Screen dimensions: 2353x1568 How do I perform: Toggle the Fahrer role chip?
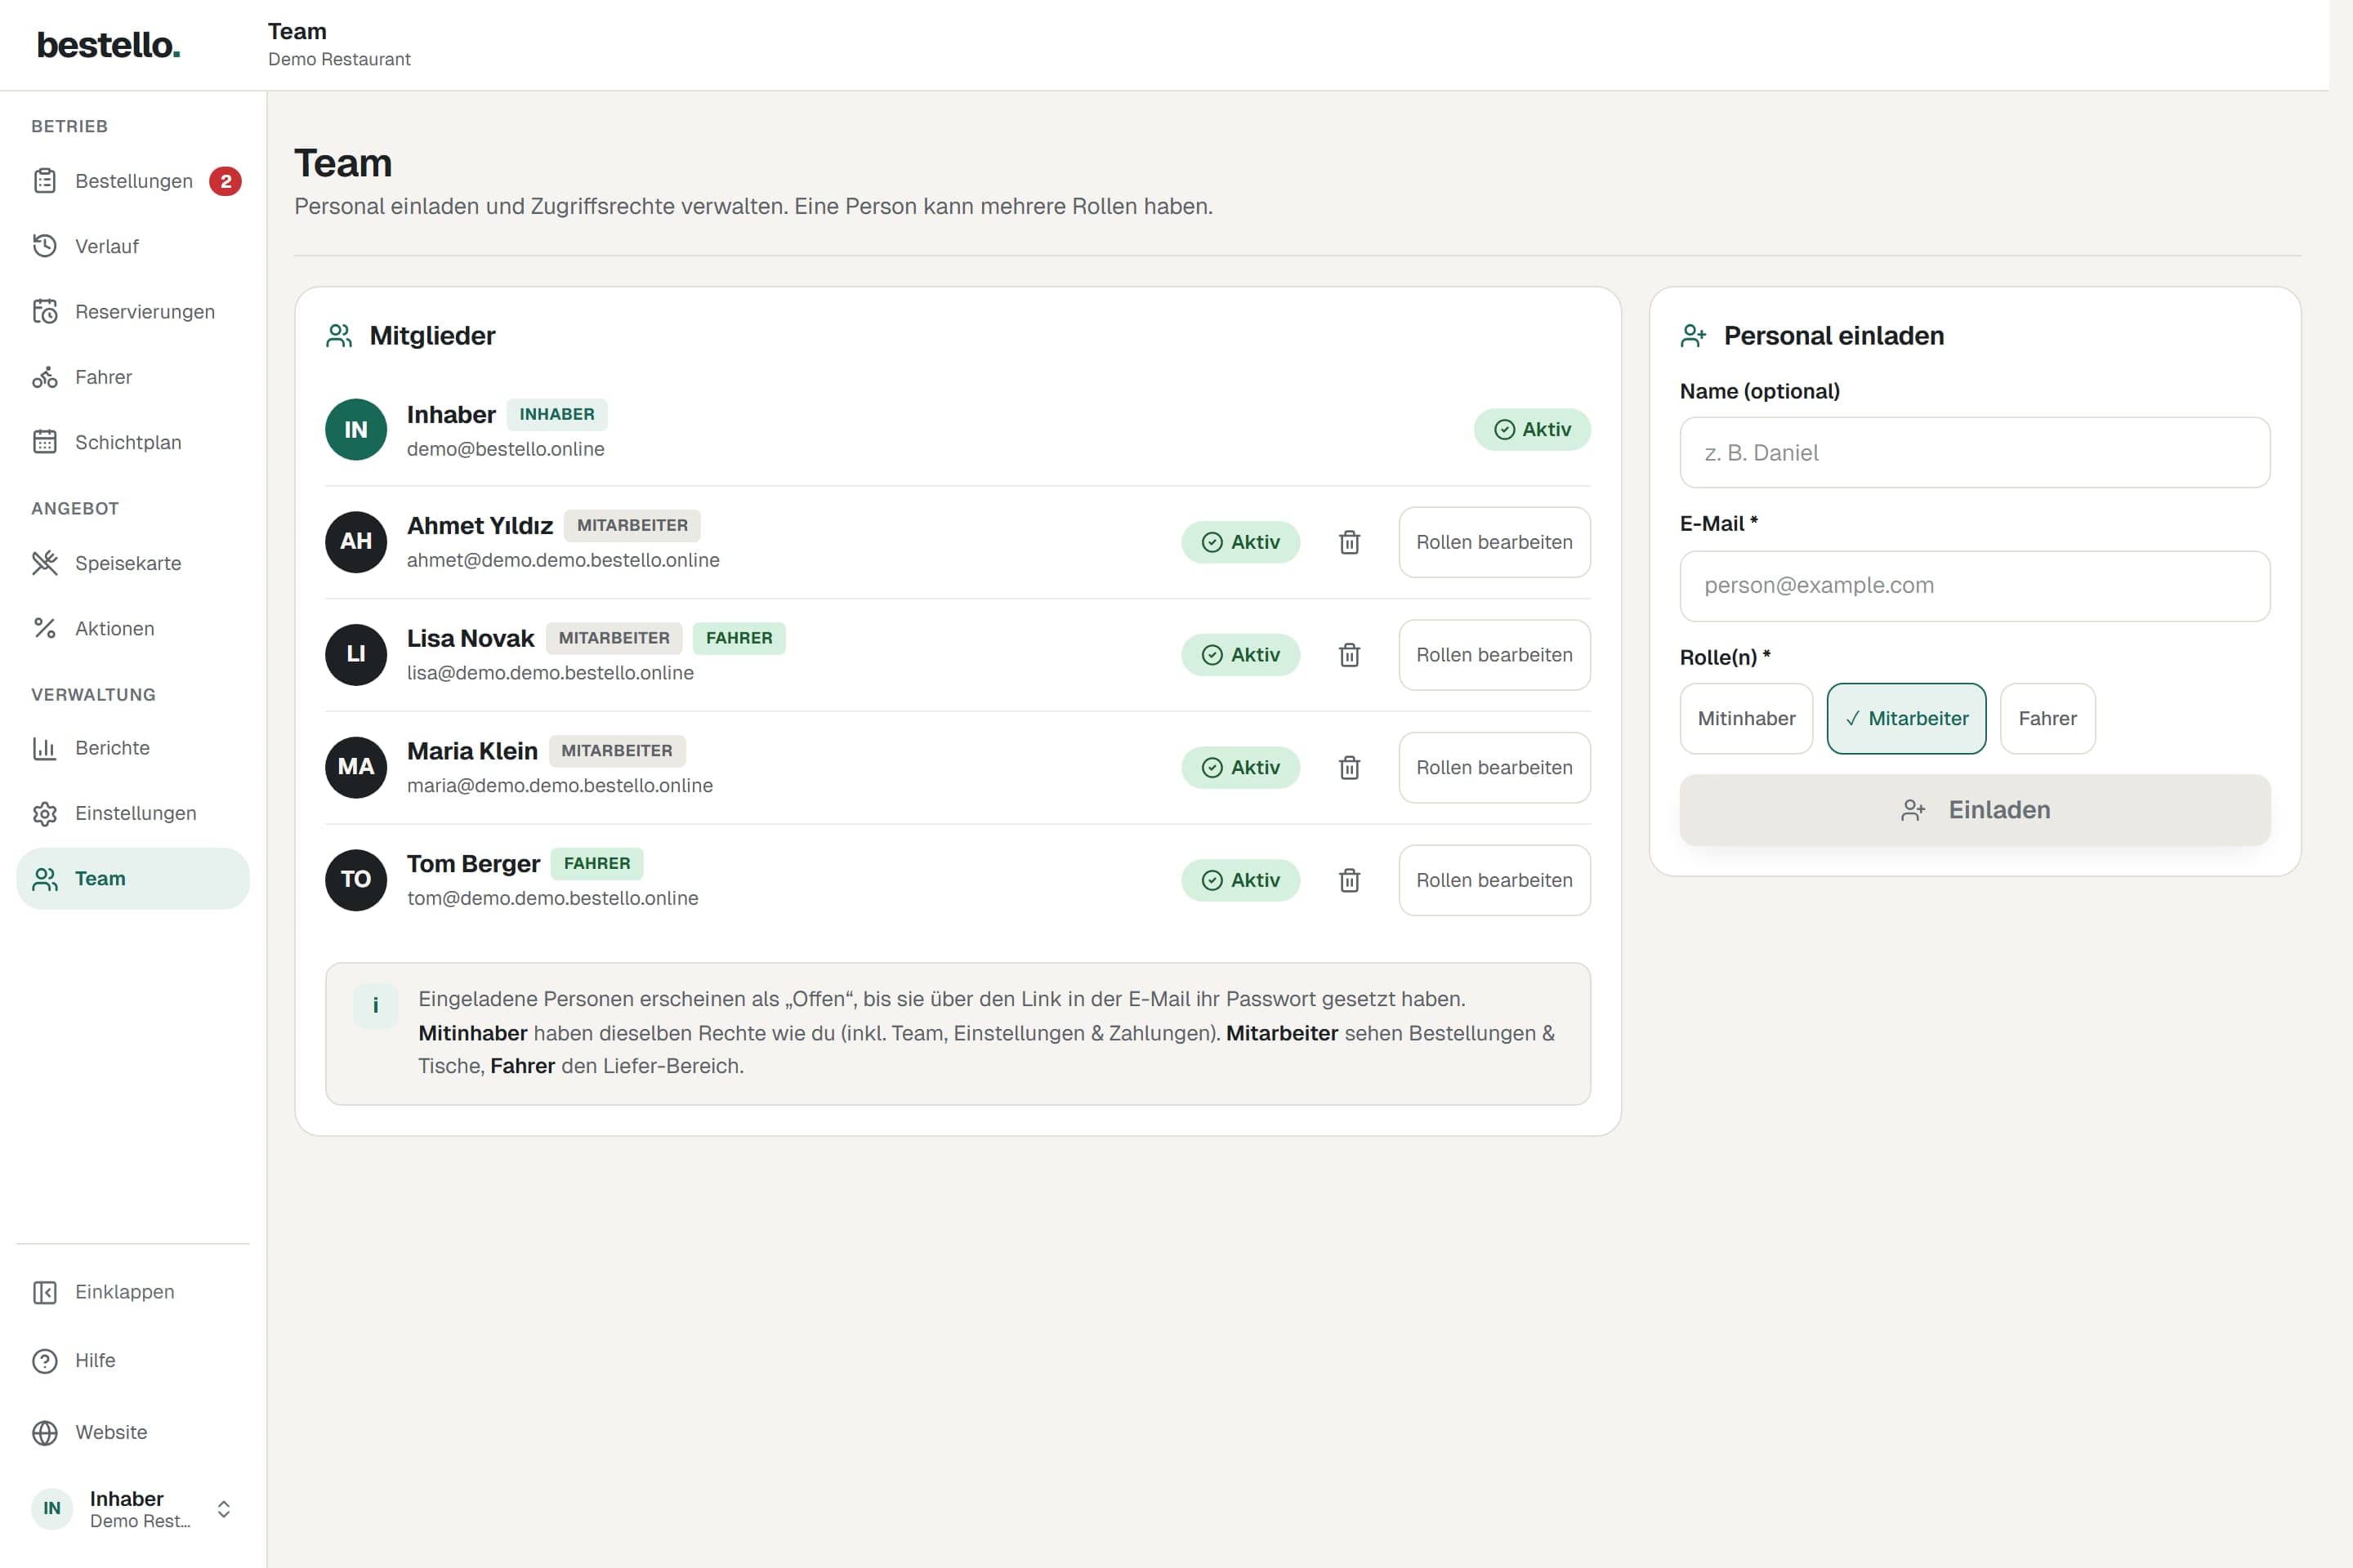2047,718
